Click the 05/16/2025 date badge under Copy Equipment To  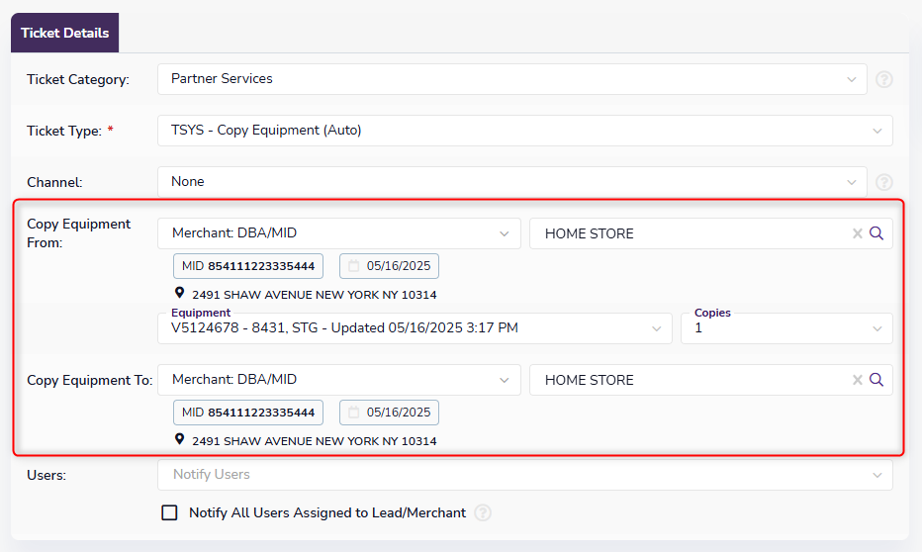click(389, 413)
